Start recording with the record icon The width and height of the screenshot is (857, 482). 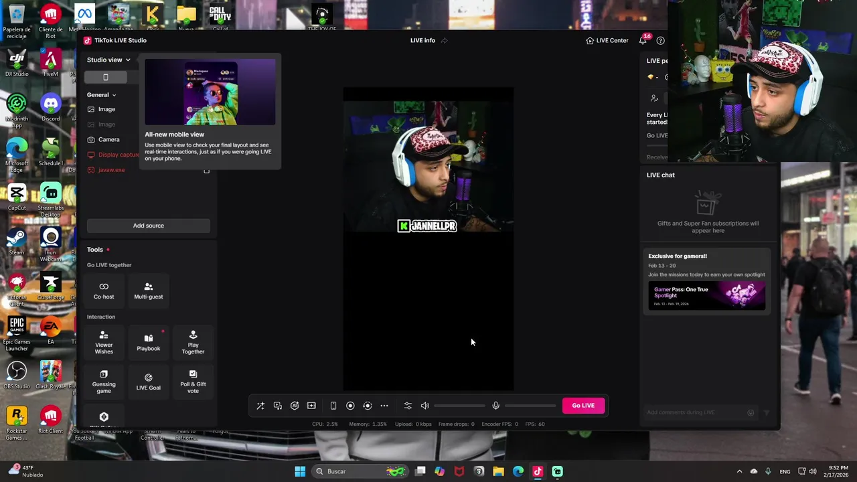pos(350,406)
